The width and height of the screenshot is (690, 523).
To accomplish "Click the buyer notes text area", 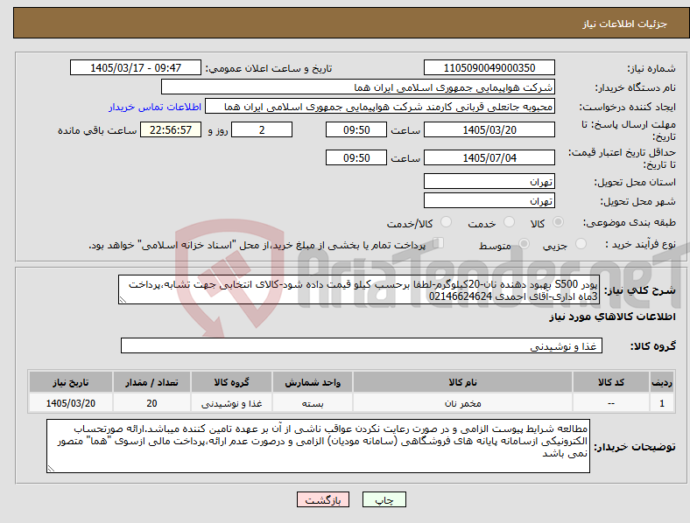I will (318, 446).
